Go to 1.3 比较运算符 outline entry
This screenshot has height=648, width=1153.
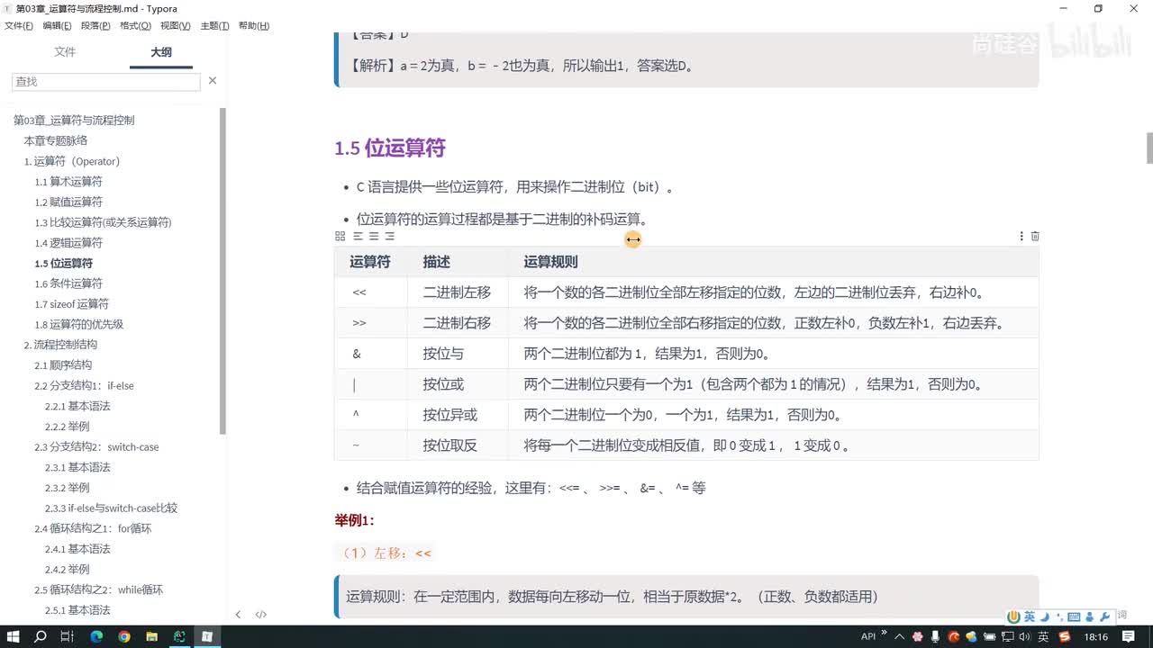(x=103, y=222)
